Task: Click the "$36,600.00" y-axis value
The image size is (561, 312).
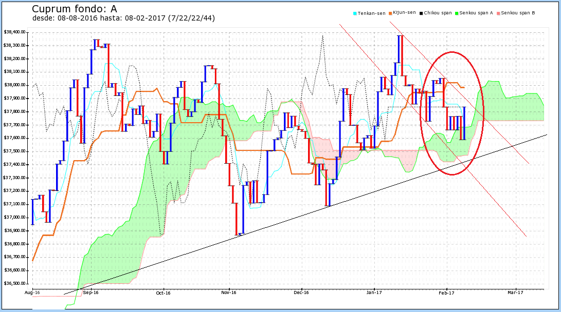Action: (x=15, y=270)
